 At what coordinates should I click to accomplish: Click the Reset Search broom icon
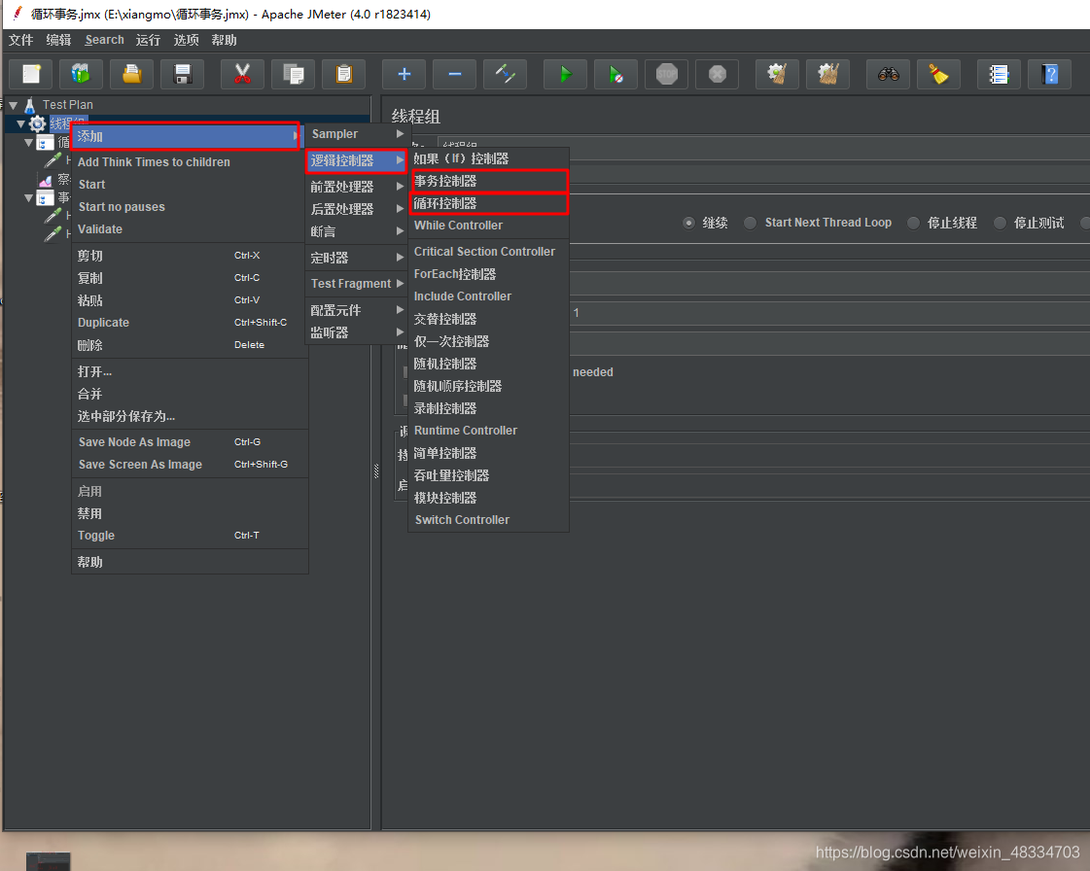(x=938, y=74)
